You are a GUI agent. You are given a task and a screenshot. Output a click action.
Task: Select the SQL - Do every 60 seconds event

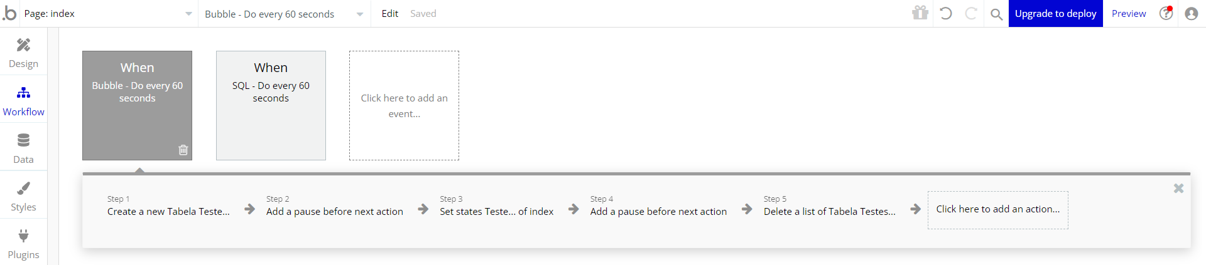click(x=271, y=105)
